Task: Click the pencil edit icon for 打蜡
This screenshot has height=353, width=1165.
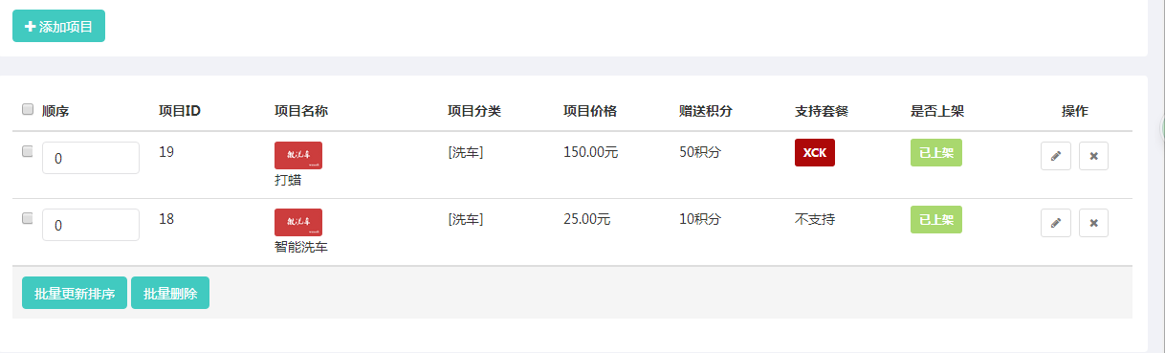Action: (x=1056, y=156)
